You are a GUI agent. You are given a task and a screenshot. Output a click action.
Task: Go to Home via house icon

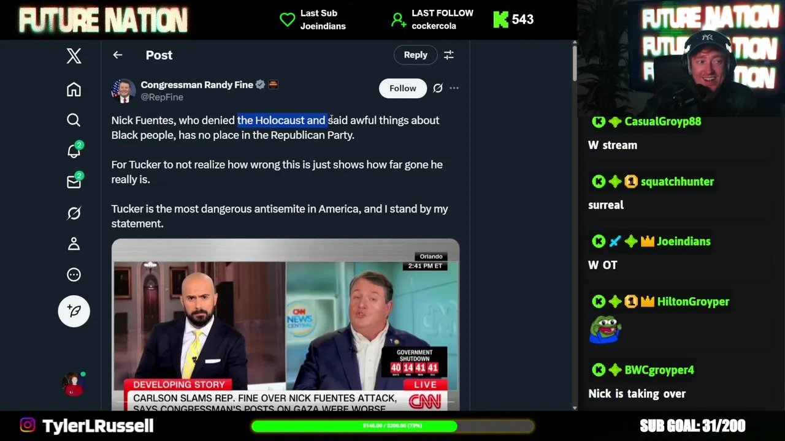[74, 89]
